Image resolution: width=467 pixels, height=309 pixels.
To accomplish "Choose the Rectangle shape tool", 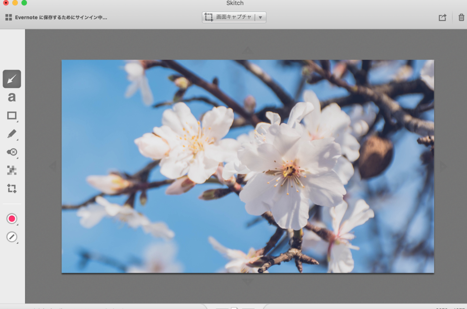I will [x=12, y=116].
